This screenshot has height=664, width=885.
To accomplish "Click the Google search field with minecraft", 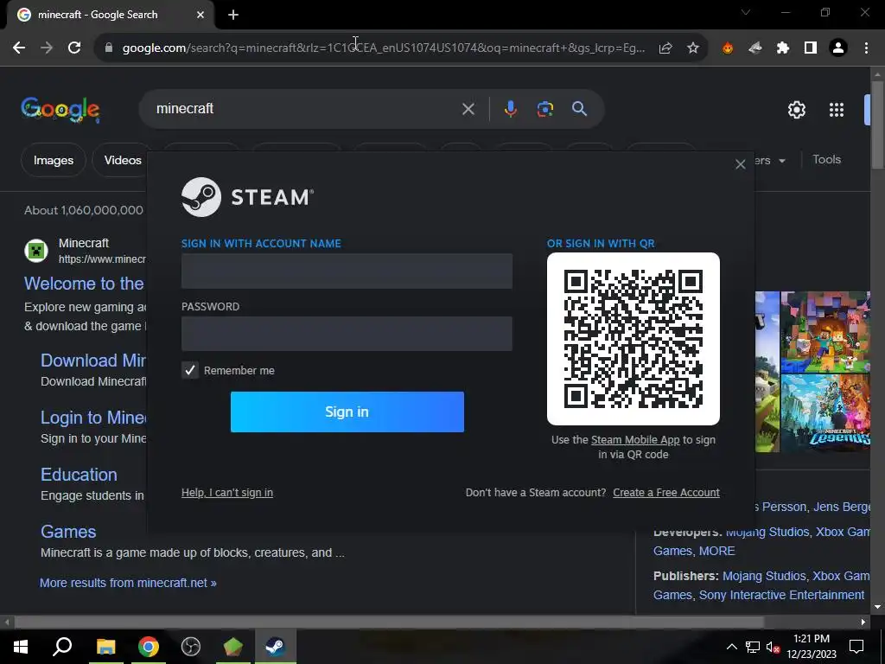I will (305, 108).
